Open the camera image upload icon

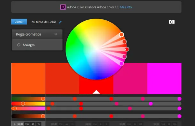pyautogui.click(x=172, y=22)
